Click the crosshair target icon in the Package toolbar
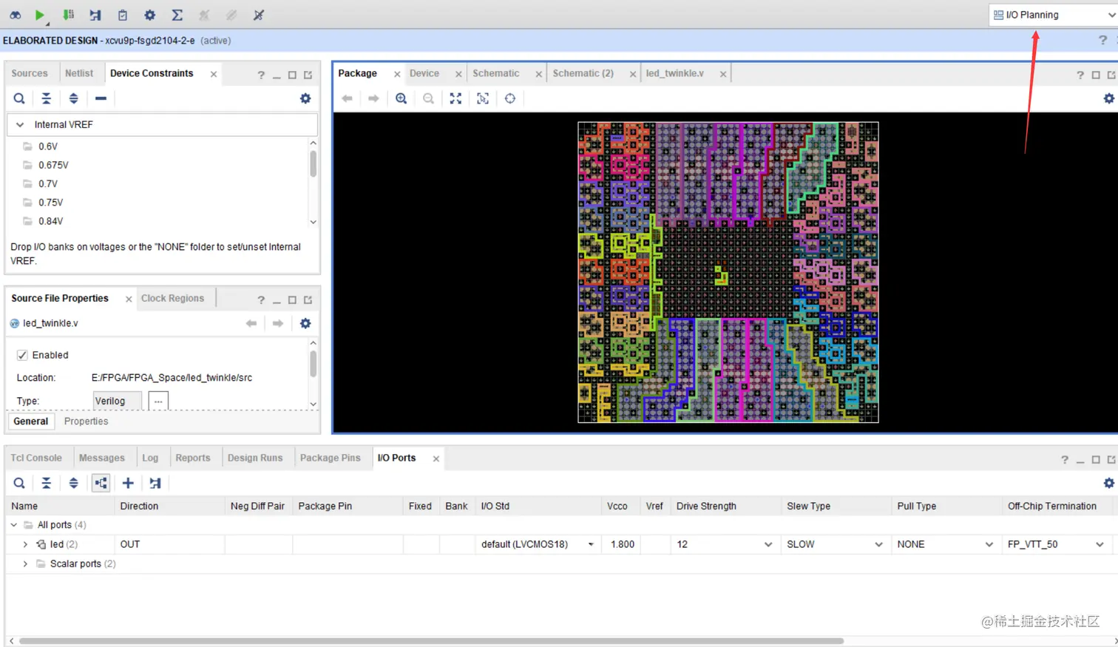1118x647 pixels. tap(510, 98)
